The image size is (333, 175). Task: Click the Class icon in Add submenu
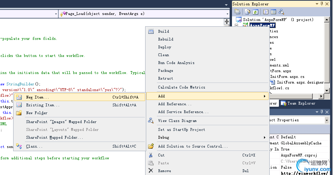coord(19,146)
